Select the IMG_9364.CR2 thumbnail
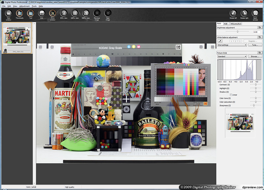 (x=17, y=38)
